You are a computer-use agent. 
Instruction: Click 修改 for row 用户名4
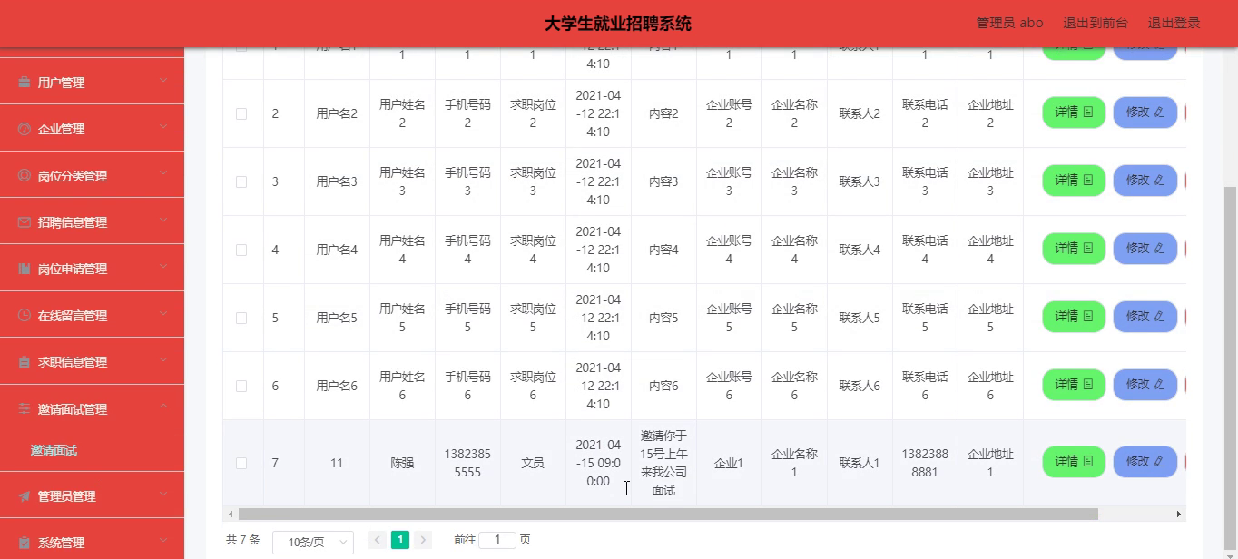point(1145,249)
